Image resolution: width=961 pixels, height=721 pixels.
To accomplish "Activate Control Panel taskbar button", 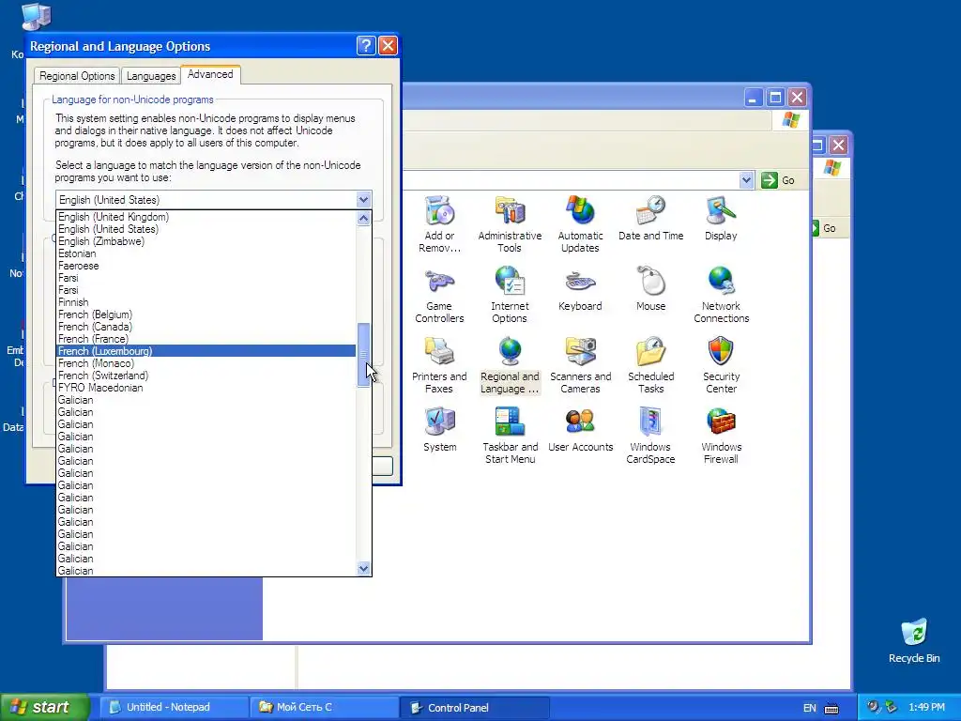I will click(x=474, y=708).
